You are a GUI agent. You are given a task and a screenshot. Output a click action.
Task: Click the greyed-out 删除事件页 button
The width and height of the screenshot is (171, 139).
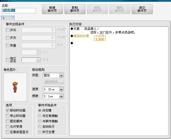[x=120, y=9]
